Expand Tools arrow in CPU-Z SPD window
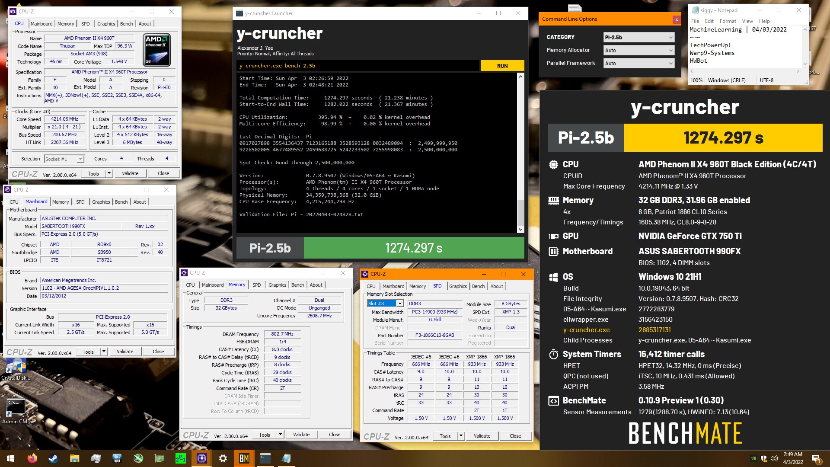This screenshot has height=467, width=830. 461,436
